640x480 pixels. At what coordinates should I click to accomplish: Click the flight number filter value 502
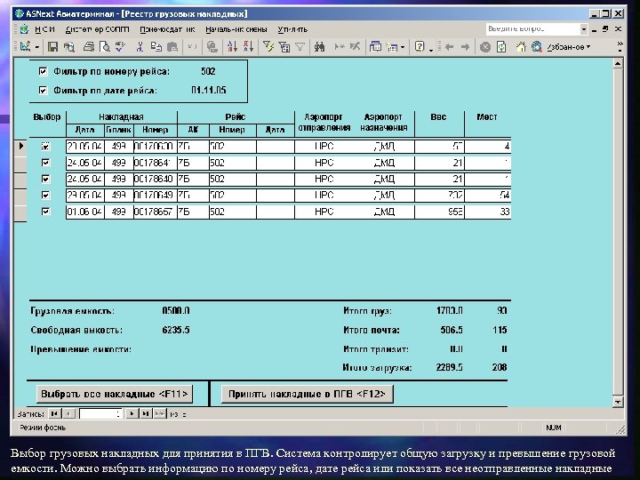(208, 71)
